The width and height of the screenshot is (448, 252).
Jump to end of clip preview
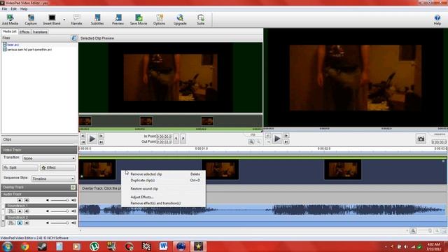[101, 141]
